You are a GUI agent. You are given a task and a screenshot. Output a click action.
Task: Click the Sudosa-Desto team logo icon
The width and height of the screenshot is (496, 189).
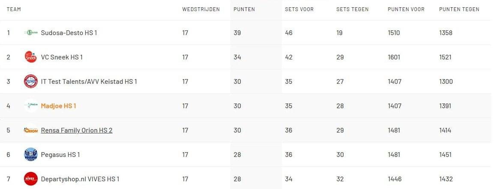31,32
